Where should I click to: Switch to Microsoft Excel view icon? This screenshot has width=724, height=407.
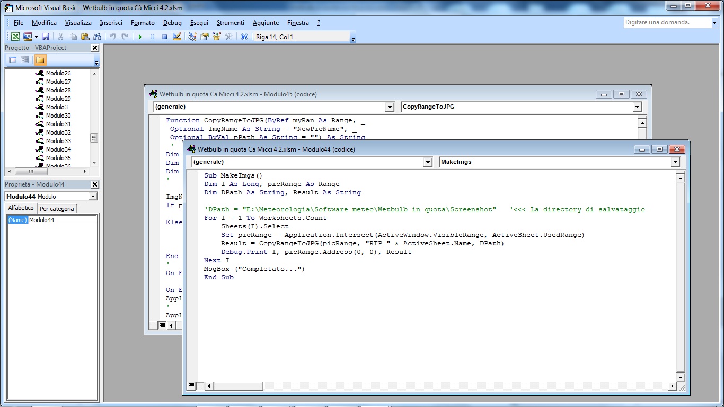[15, 37]
